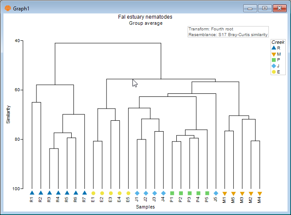The width and height of the screenshot is (291, 215).
Task: Click the blue triangle marker above sample R1
Action: [x=32, y=193]
